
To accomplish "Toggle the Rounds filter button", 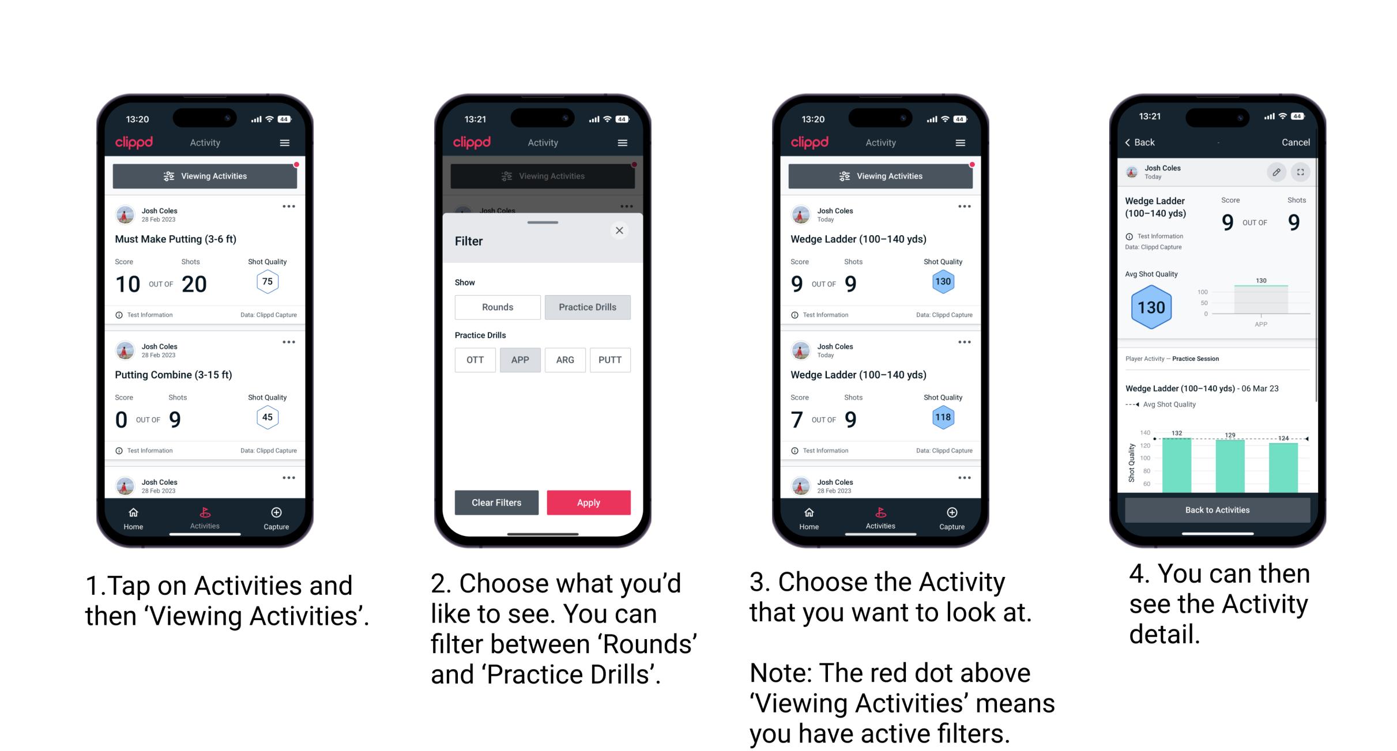I will [x=495, y=307].
